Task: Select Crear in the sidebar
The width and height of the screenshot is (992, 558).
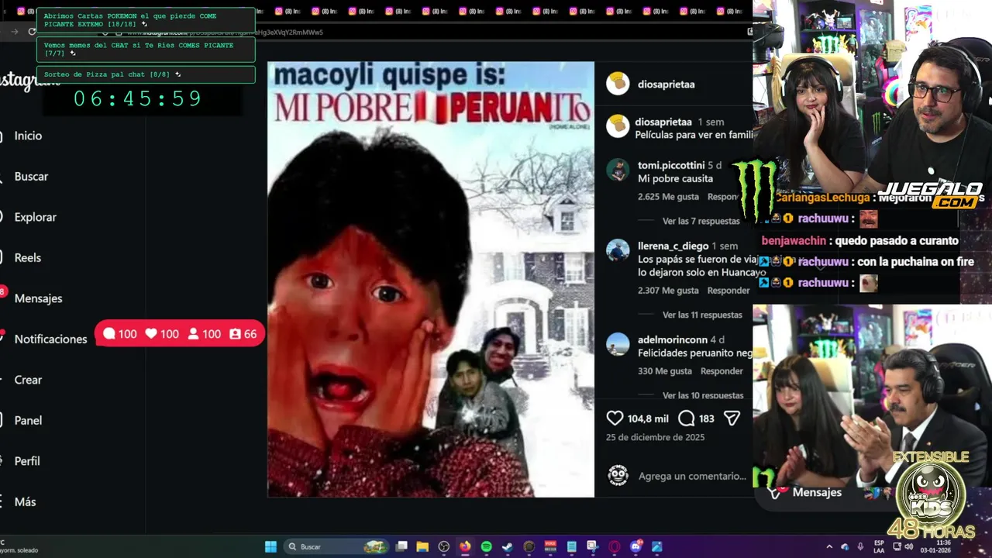Action: (28, 380)
